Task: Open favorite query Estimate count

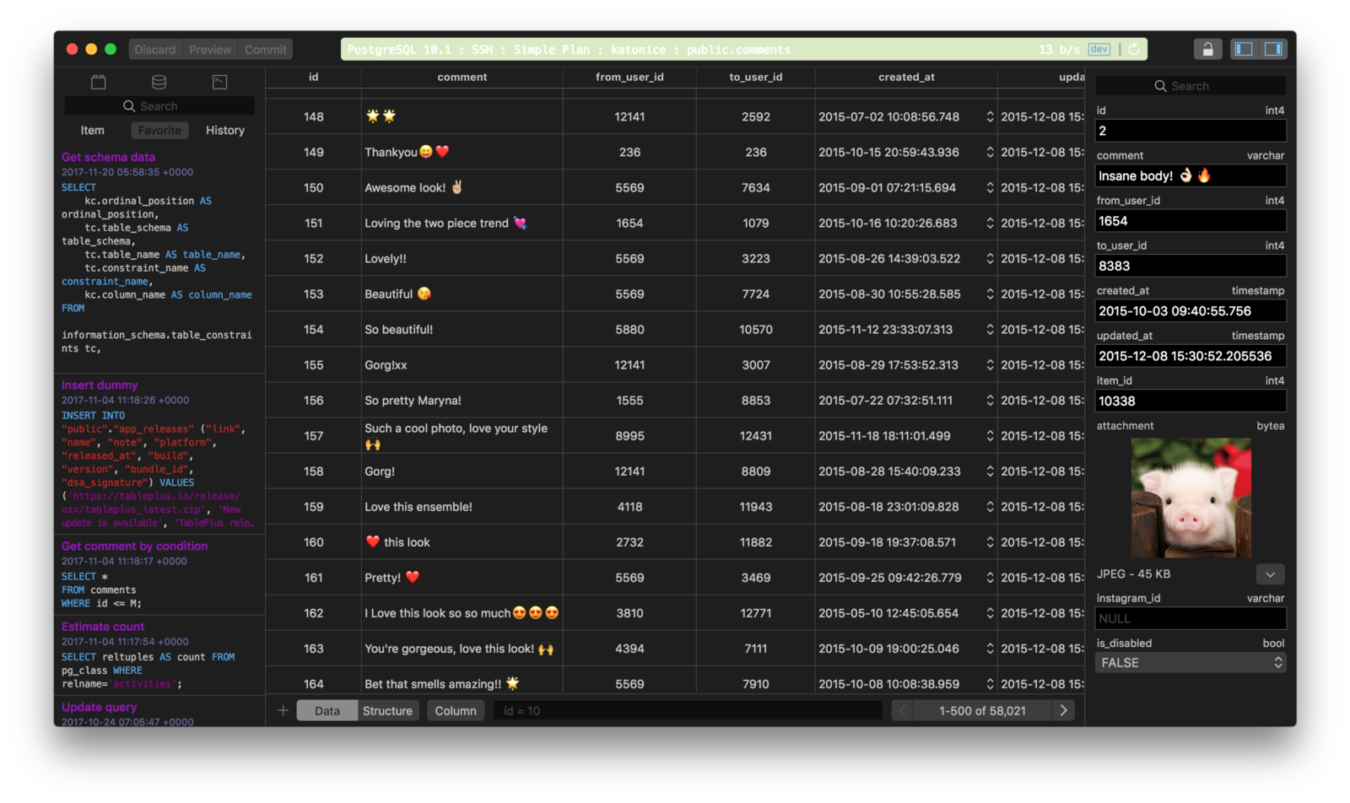Action: 103,627
